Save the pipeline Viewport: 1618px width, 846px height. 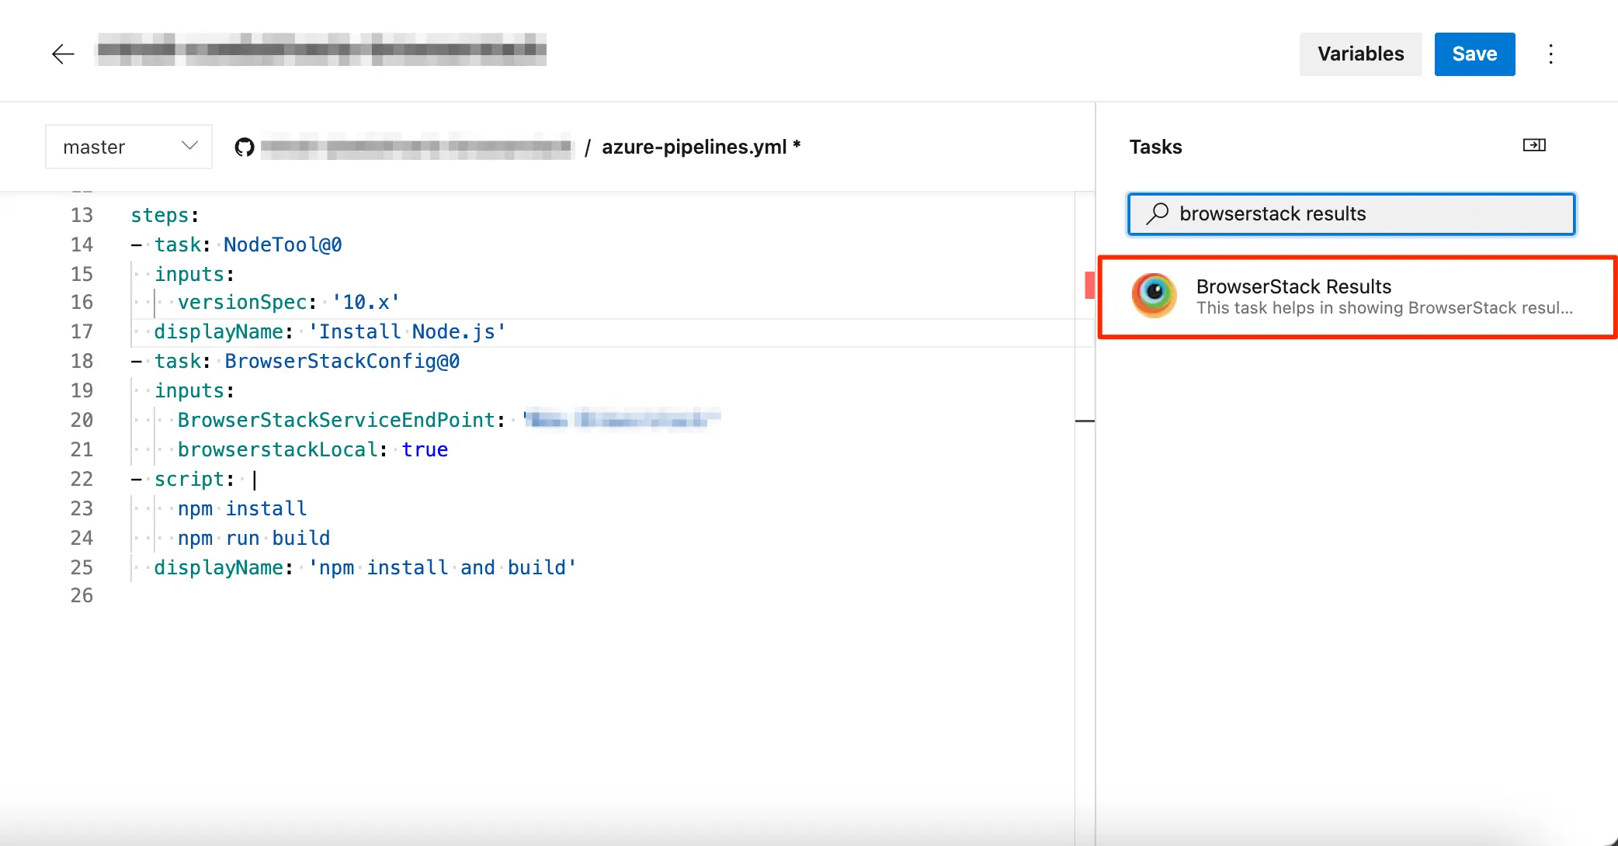(1474, 54)
